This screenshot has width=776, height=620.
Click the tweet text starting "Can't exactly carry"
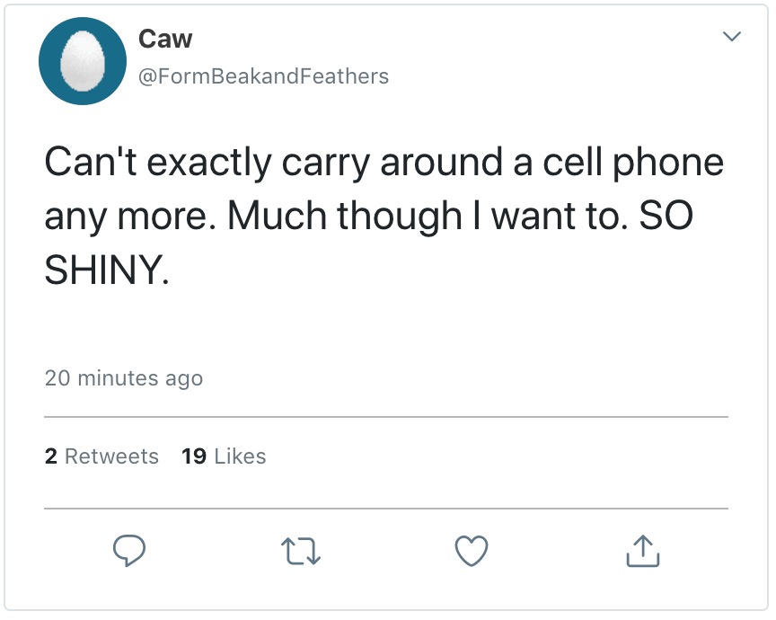[x=384, y=163]
